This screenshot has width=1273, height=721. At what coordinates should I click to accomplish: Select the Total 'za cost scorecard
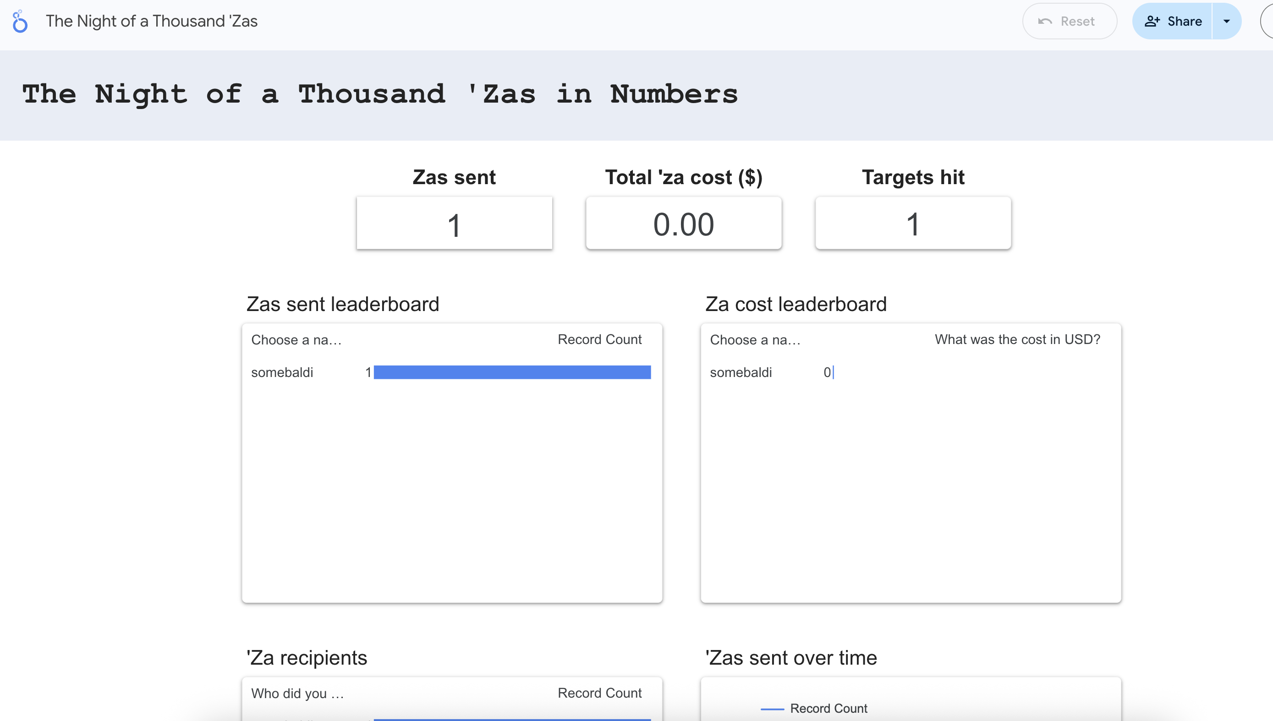coord(684,224)
